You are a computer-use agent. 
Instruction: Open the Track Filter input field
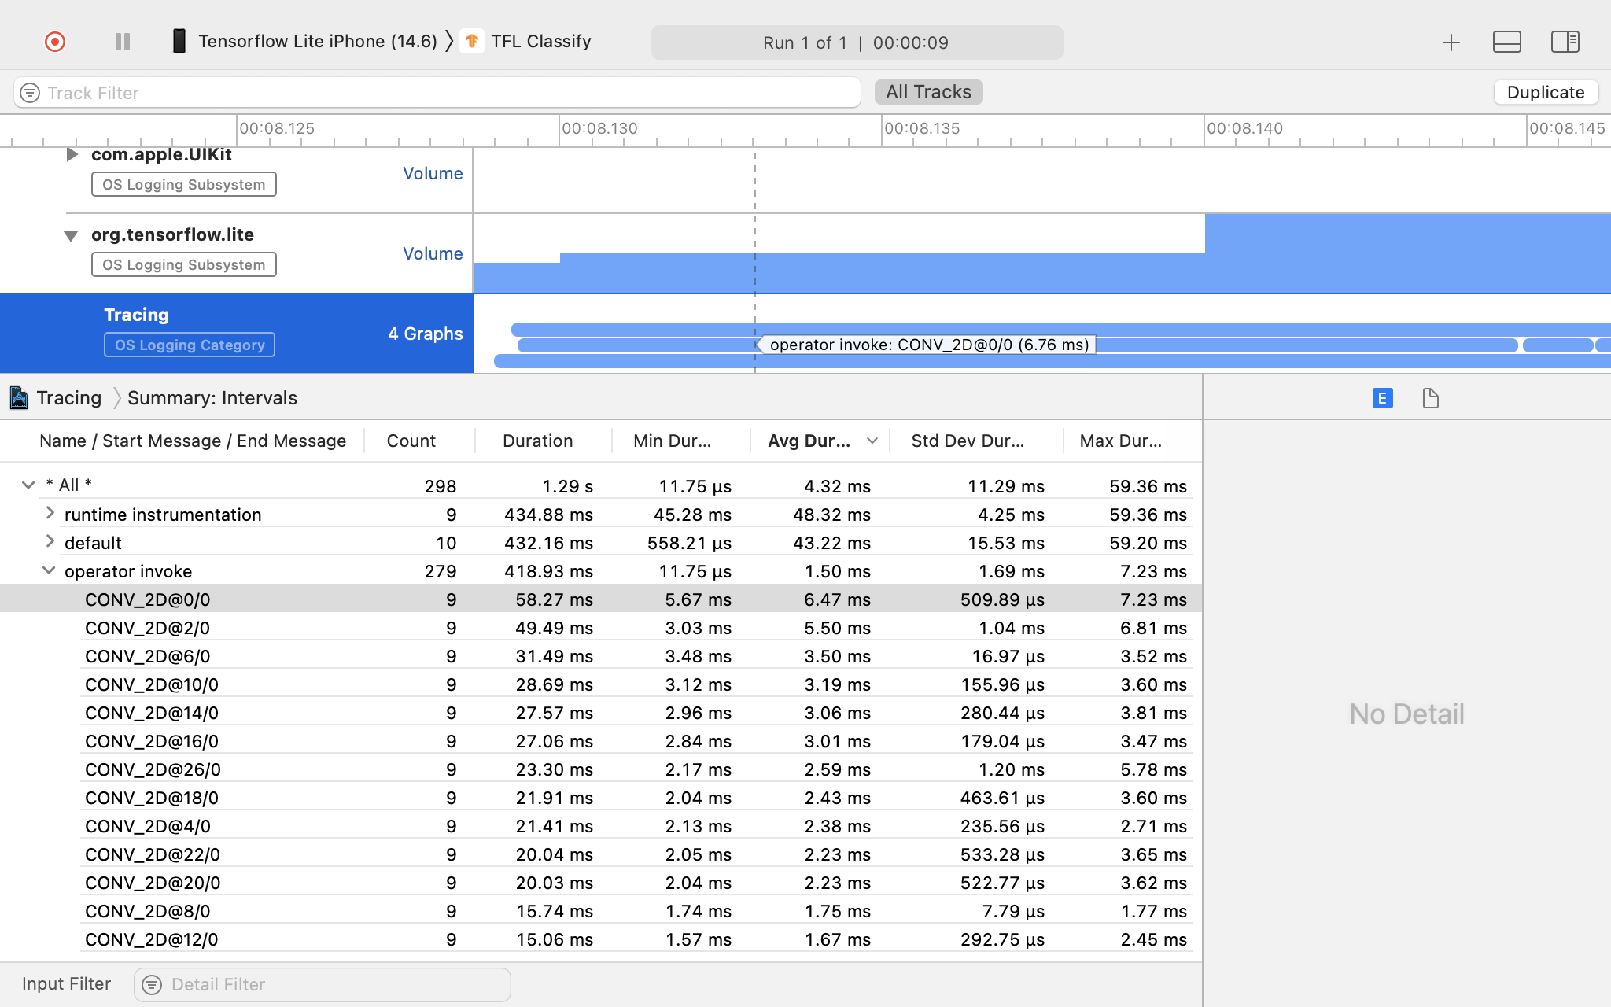(441, 93)
